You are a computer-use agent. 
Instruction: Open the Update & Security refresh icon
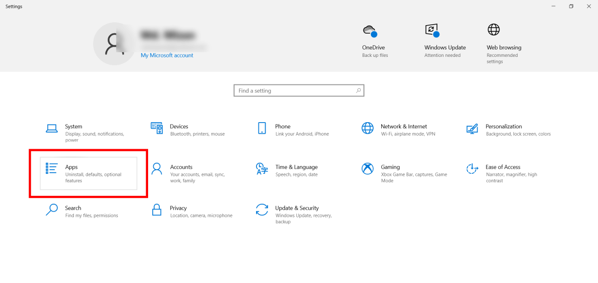click(x=262, y=210)
